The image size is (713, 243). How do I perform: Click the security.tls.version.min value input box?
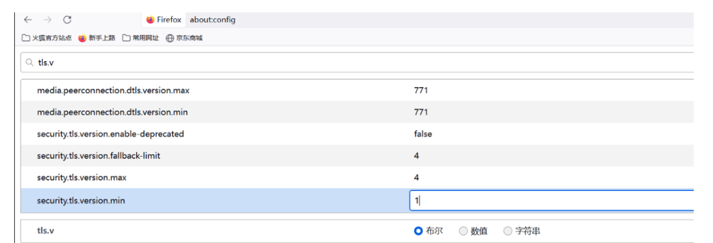coord(550,200)
